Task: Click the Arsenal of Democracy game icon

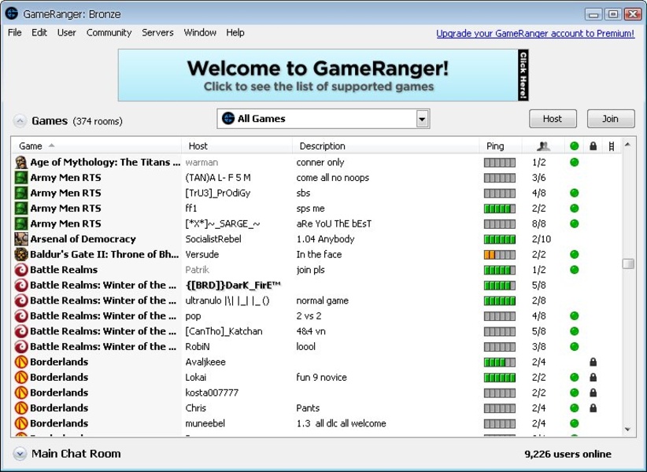Action: point(21,239)
